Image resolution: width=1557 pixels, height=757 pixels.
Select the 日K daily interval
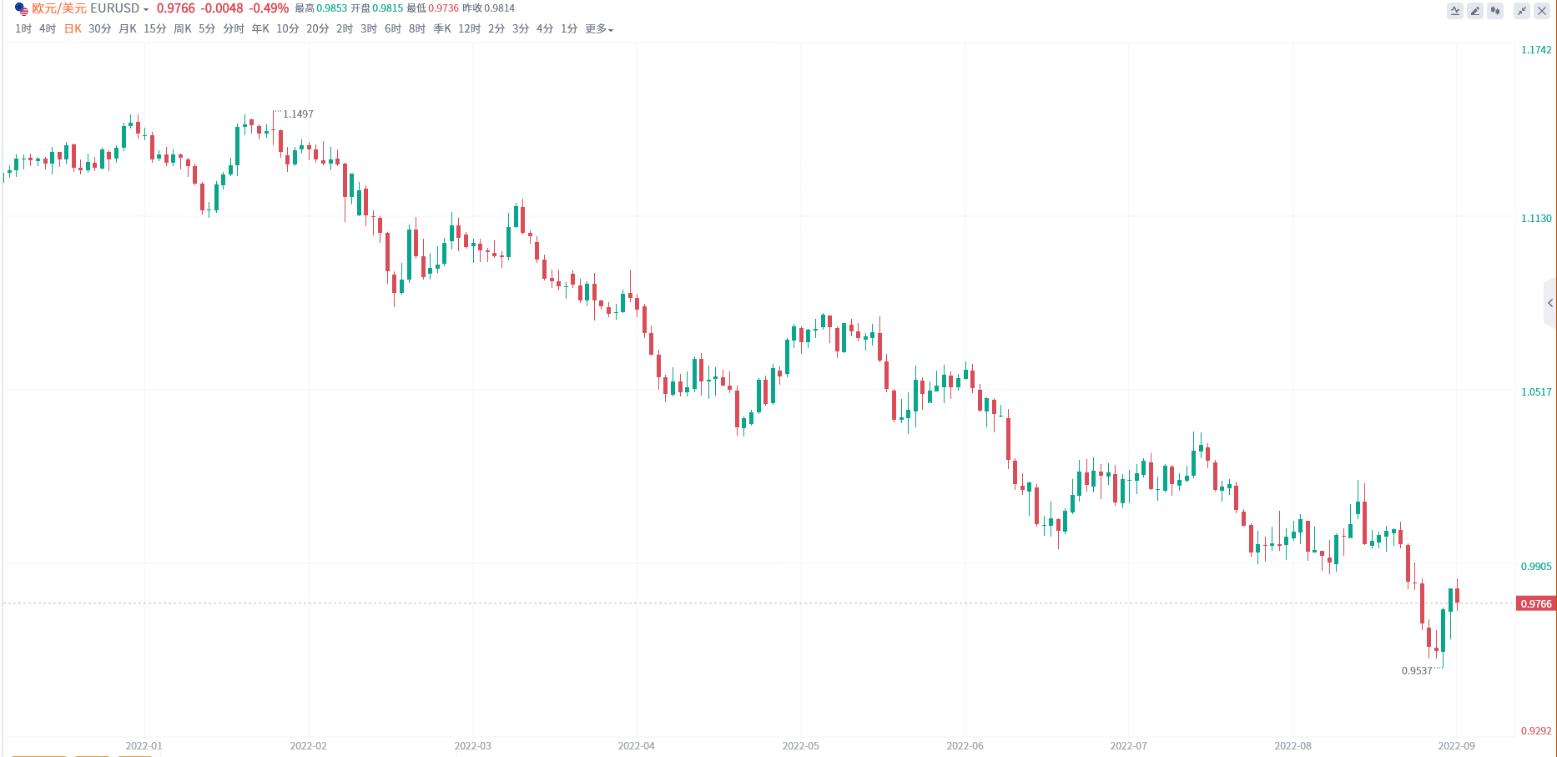73,29
